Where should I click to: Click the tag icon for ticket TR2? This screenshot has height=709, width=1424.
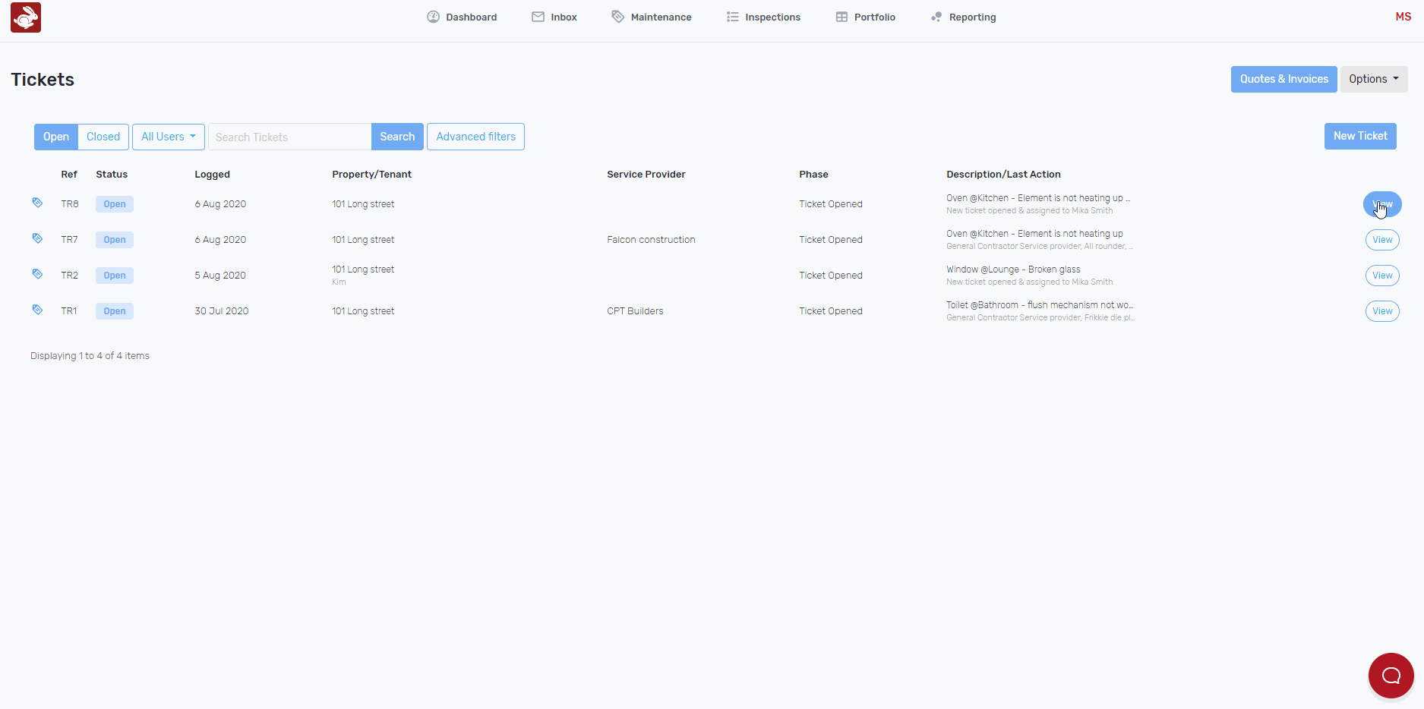(x=37, y=274)
